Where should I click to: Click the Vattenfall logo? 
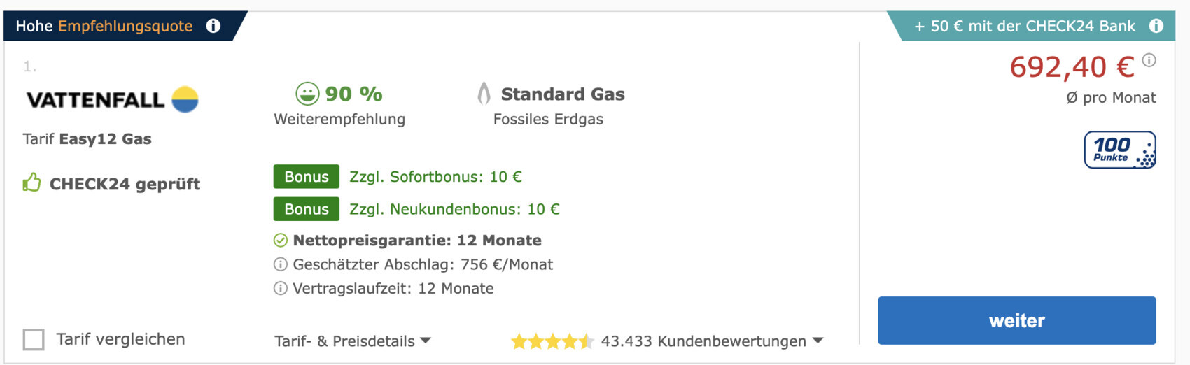pos(112,100)
